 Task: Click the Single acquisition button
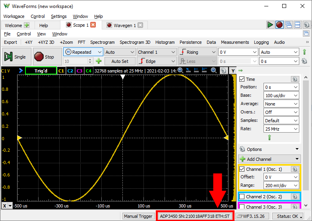(17, 57)
